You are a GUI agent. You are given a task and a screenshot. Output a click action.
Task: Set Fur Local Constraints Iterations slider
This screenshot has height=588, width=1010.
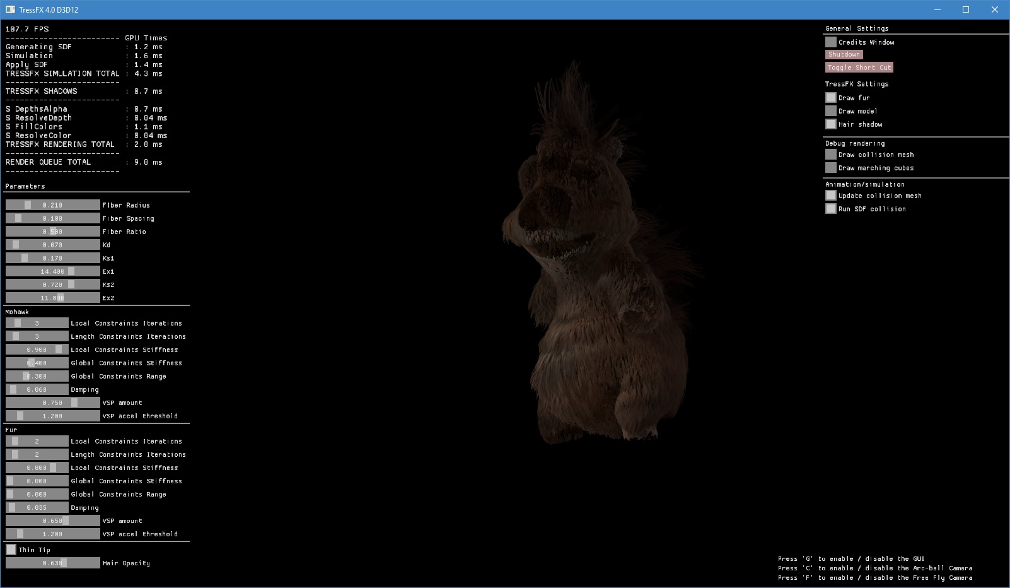(37, 441)
